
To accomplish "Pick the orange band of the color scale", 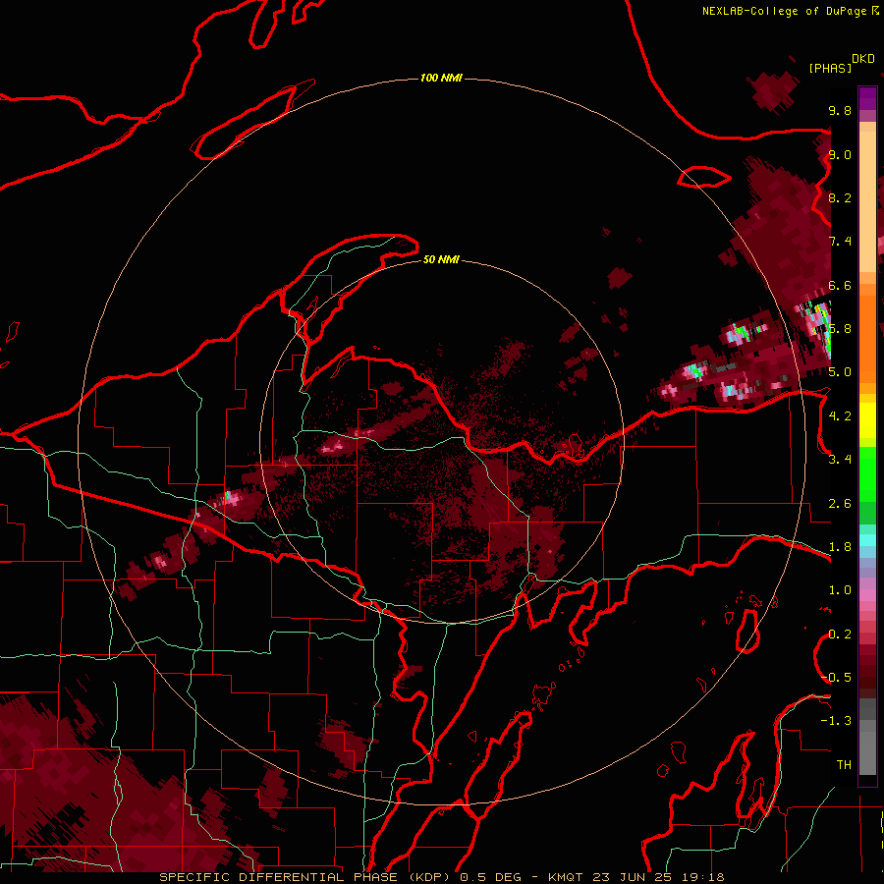I will 867,340.
